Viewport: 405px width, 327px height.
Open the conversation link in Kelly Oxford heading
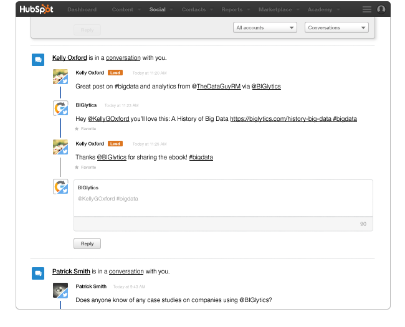[123, 57]
